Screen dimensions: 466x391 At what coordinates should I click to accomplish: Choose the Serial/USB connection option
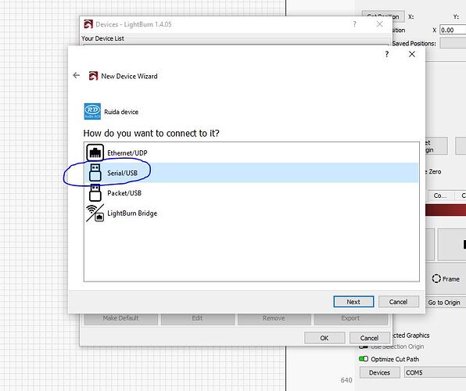pyautogui.click(x=251, y=173)
